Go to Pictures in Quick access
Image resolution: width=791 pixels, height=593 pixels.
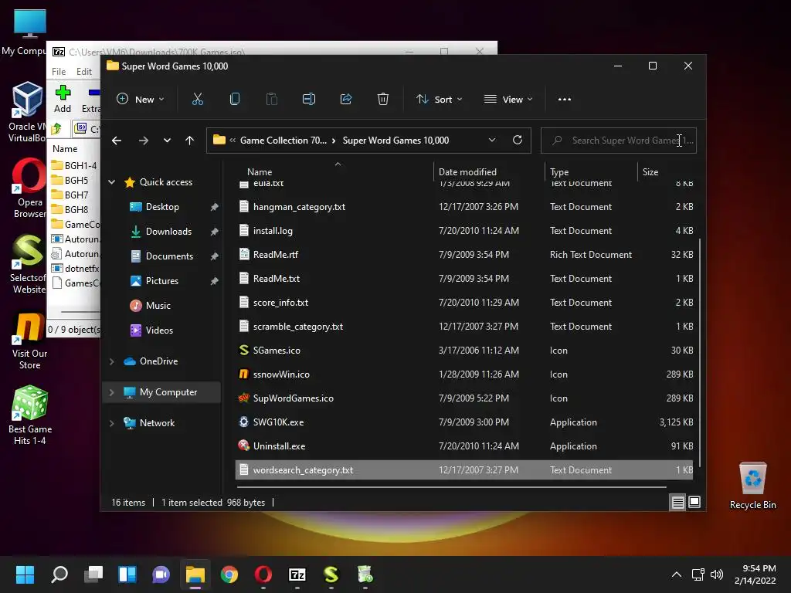[162, 281]
